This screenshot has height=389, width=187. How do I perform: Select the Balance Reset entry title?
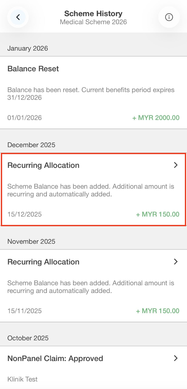pos(33,69)
